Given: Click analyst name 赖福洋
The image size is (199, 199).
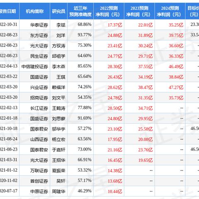Looking at the screenshot, I should (x=58, y=87).
